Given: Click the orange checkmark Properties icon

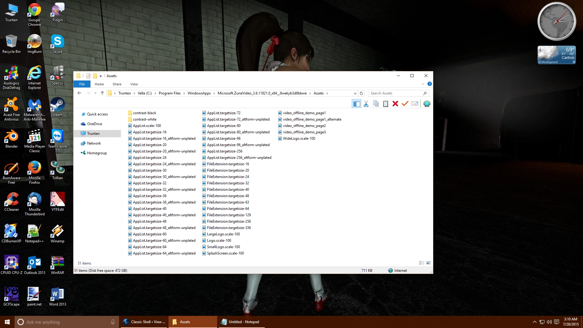Looking at the screenshot, I should click(405, 104).
